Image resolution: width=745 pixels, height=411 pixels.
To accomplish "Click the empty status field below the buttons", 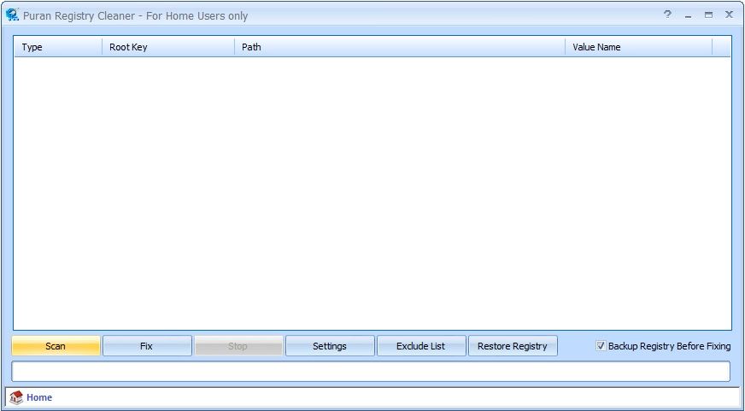I will tap(371, 371).
